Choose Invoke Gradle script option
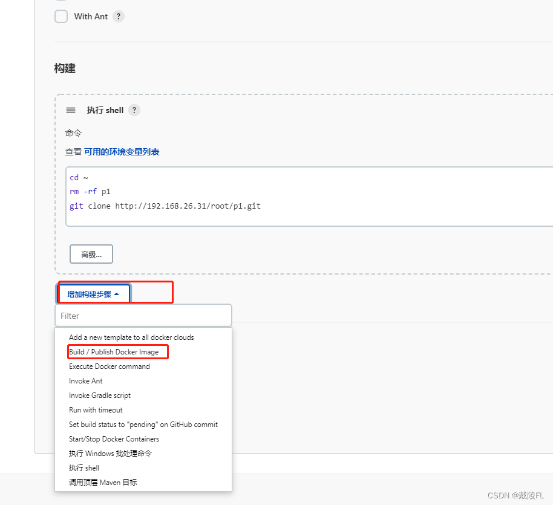 pos(100,396)
